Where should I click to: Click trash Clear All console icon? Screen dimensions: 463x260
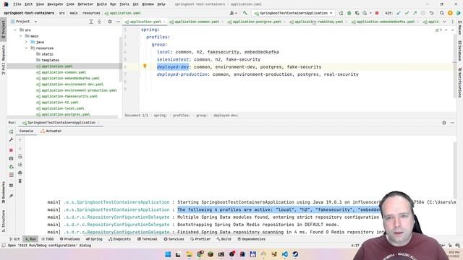(x=20, y=181)
